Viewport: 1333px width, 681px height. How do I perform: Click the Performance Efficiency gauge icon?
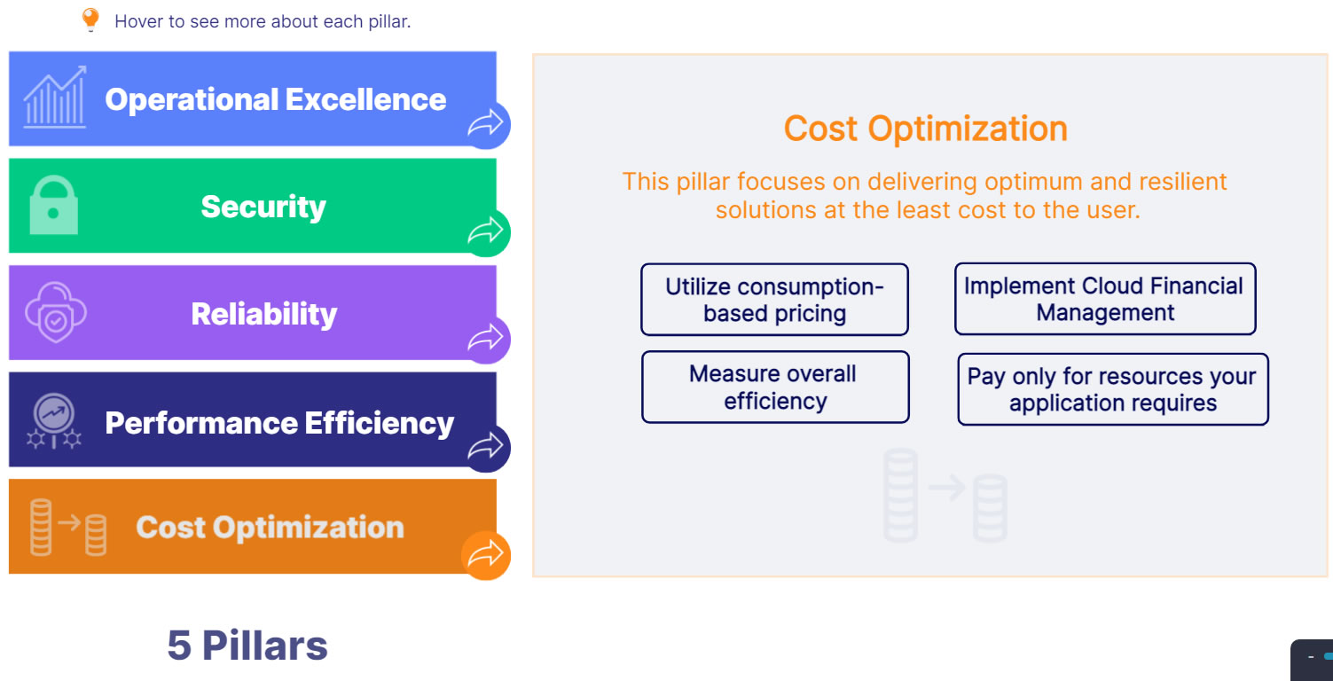tap(54, 420)
